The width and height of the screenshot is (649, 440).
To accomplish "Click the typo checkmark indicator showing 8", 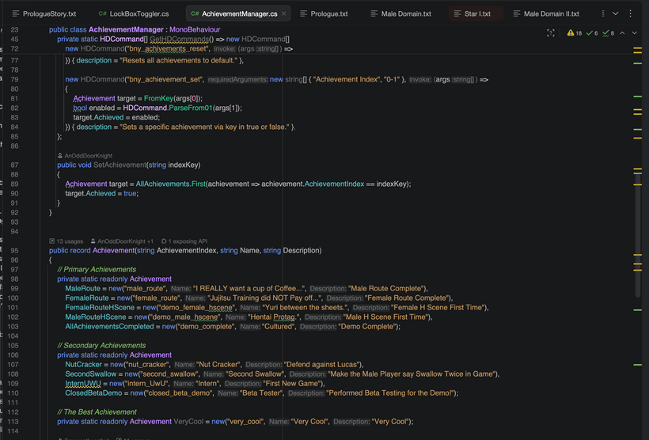I will (x=608, y=32).
